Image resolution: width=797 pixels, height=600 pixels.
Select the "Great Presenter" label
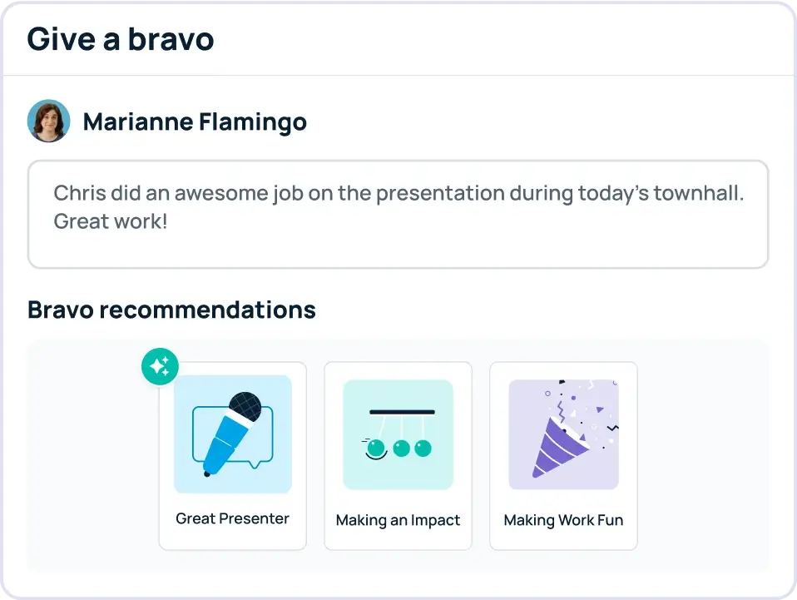232,518
